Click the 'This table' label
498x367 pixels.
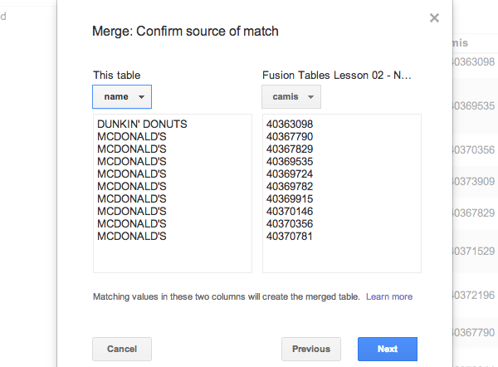(x=116, y=75)
